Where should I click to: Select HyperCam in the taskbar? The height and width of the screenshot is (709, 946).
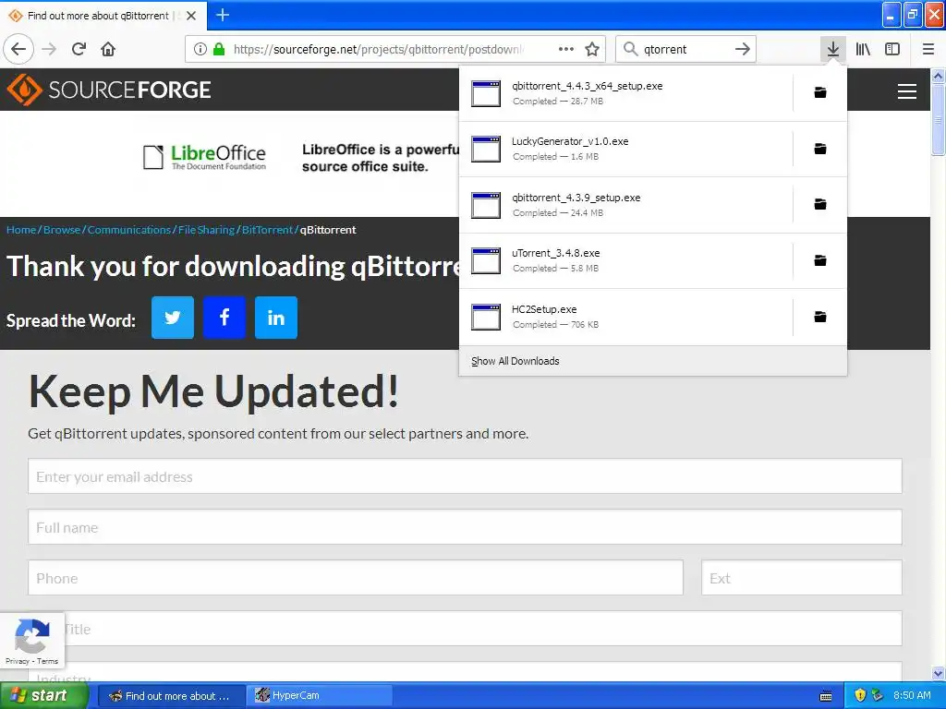pos(320,696)
